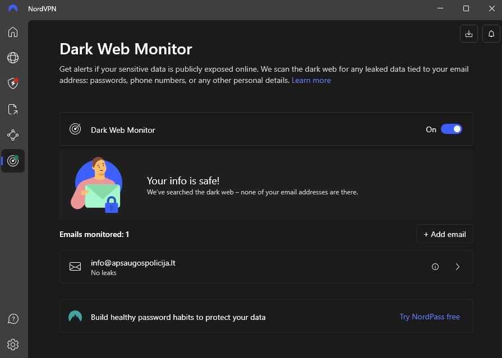Open the Home section in sidebar
The height and width of the screenshot is (358, 502).
click(x=13, y=32)
